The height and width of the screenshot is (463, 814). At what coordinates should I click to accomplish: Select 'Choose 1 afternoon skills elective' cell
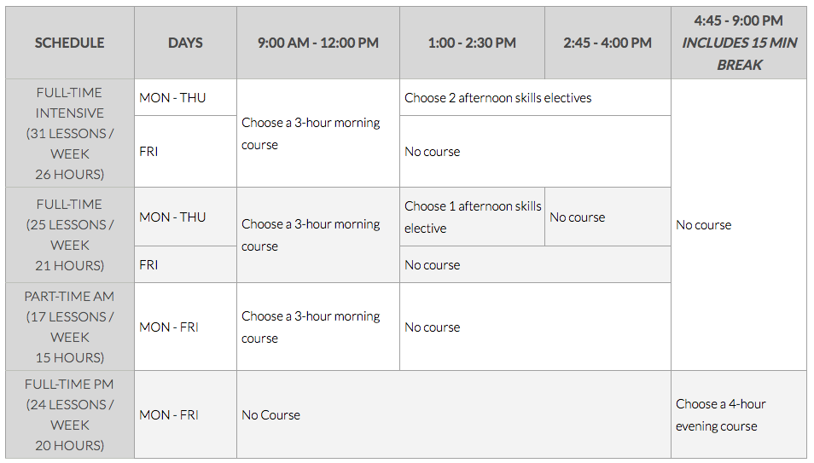pos(472,217)
